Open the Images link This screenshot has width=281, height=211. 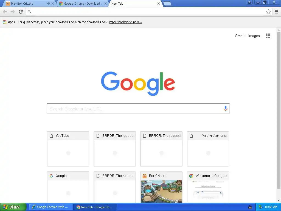(254, 36)
